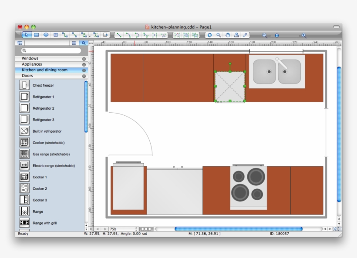Select the pointer arrow tool
This screenshot has height=258, width=357.
point(27,35)
